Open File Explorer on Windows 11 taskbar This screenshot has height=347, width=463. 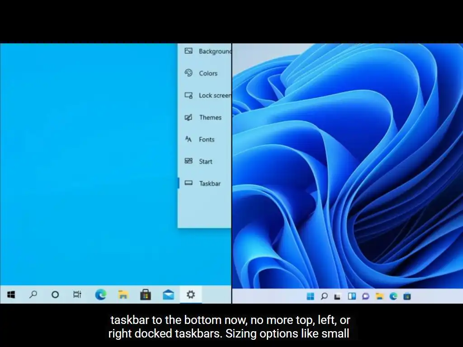[379, 296]
